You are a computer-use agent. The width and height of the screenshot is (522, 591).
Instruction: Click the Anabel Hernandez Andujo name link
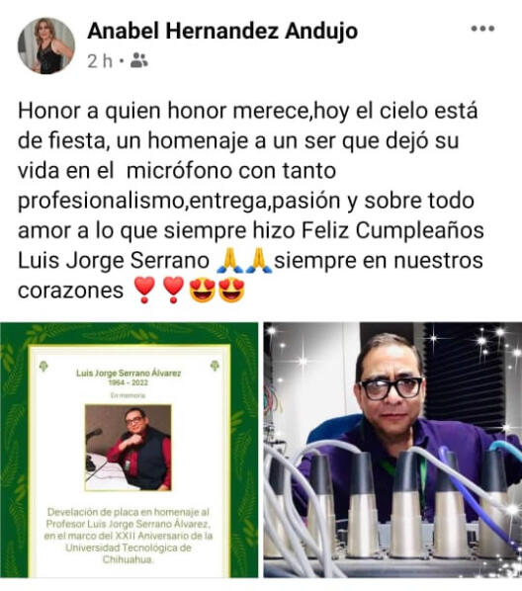click(222, 31)
